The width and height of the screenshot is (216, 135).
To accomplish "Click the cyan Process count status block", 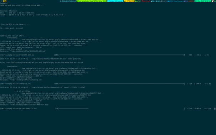I will [115, 1].
